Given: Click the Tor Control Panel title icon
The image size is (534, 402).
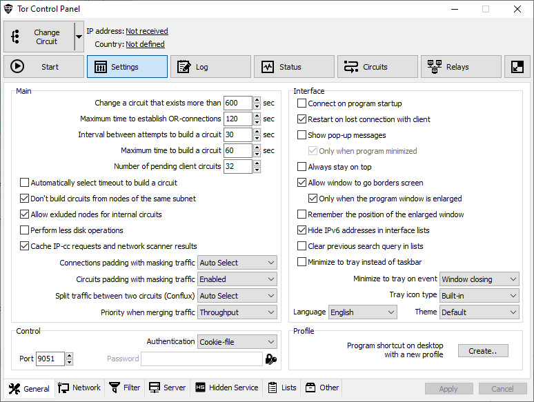Looking at the screenshot, I should pos(8,9).
